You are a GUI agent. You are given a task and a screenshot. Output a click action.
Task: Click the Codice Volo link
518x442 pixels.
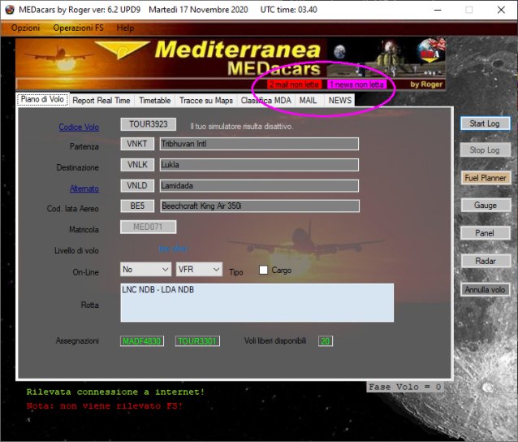(79, 127)
